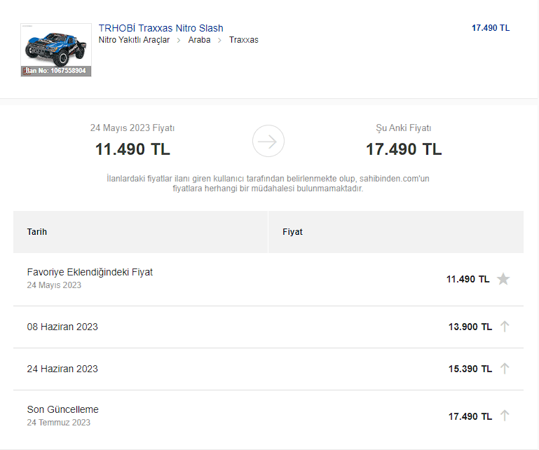The image size is (539, 450).
Task: Open the TRHOBİ Traxxas Nitro Slash title link
Action: tap(161, 28)
